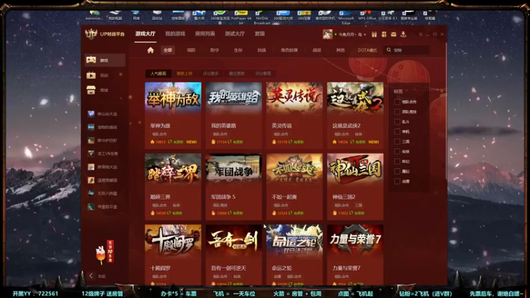The height and width of the screenshot is (298, 530).
Task: Check the 团队竞技 tag filter
Action: tap(397, 111)
